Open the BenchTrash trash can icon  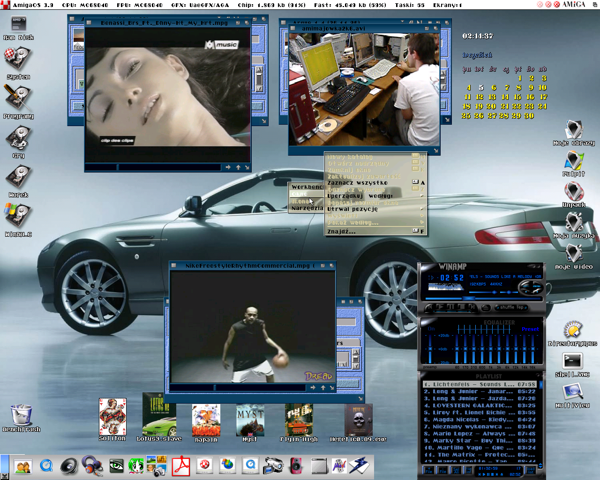pyautogui.click(x=21, y=418)
